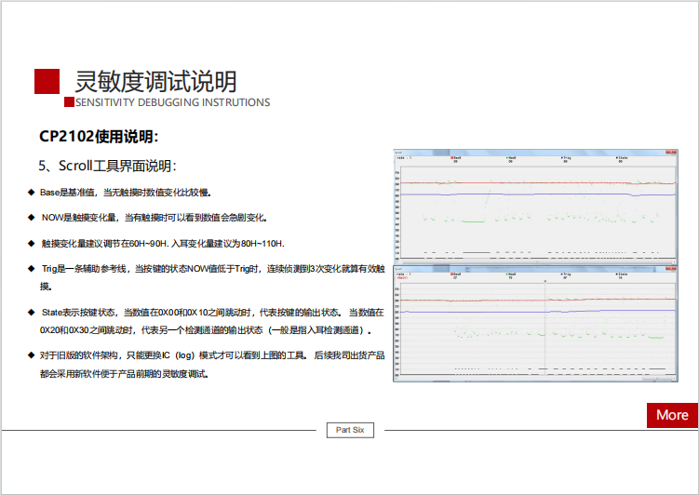The height and width of the screenshot is (495, 699).
Task: Click the upper chart's horizontal scrollbar
Action: (x=535, y=261)
